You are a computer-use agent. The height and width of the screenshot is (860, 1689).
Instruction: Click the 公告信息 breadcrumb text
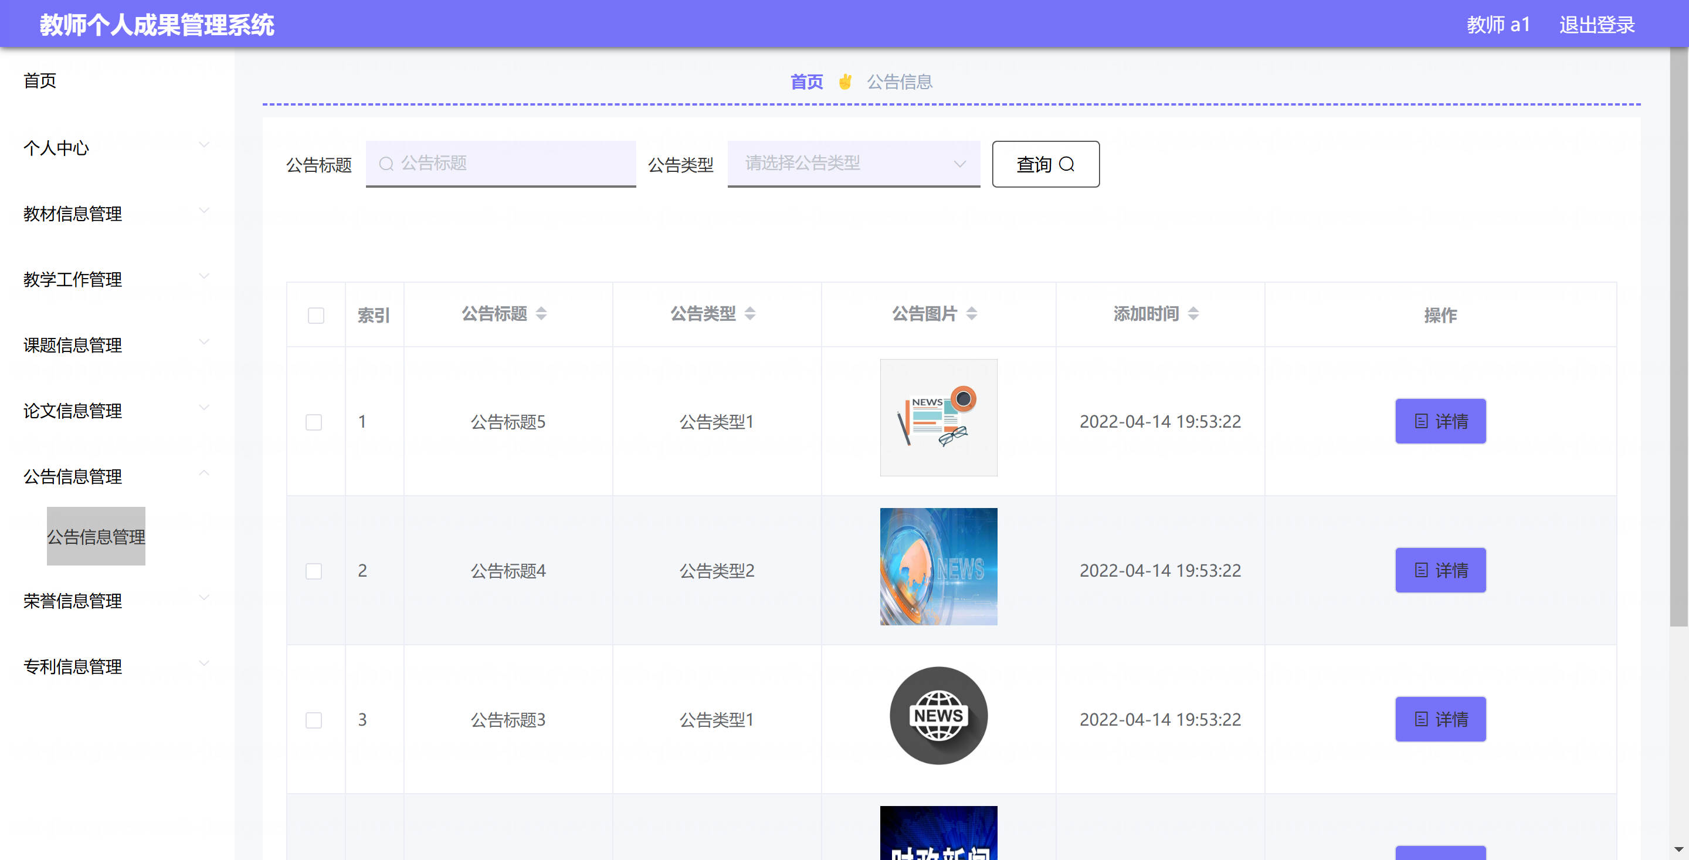(x=900, y=82)
